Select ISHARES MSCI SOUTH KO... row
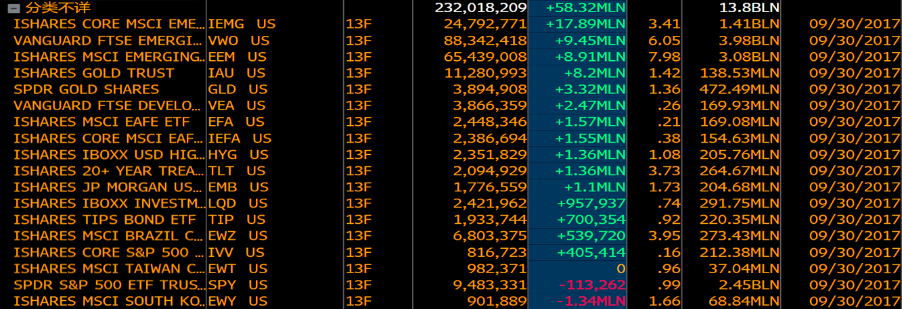The width and height of the screenshot is (902, 309). (451, 300)
